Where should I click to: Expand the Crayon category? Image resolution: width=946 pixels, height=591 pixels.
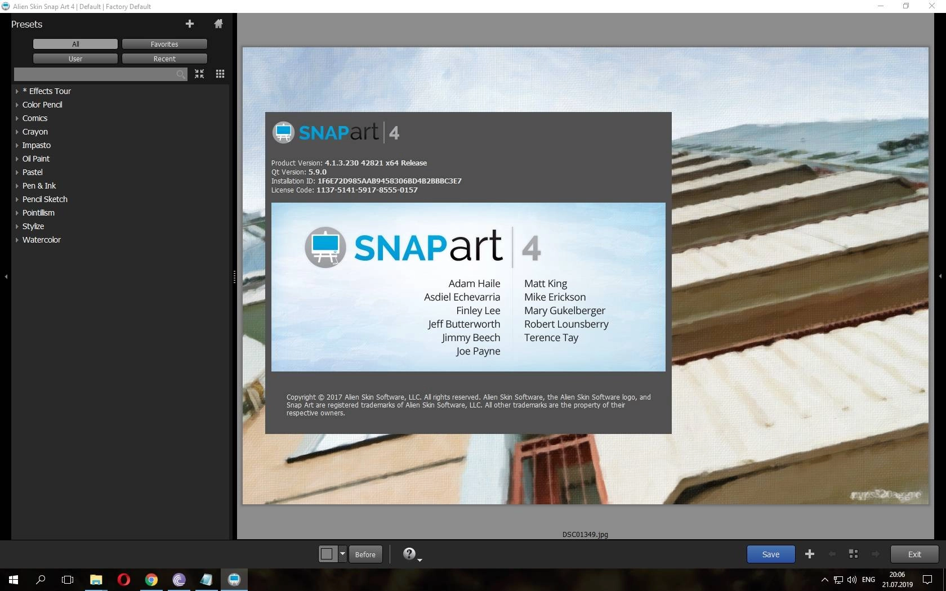click(x=17, y=132)
